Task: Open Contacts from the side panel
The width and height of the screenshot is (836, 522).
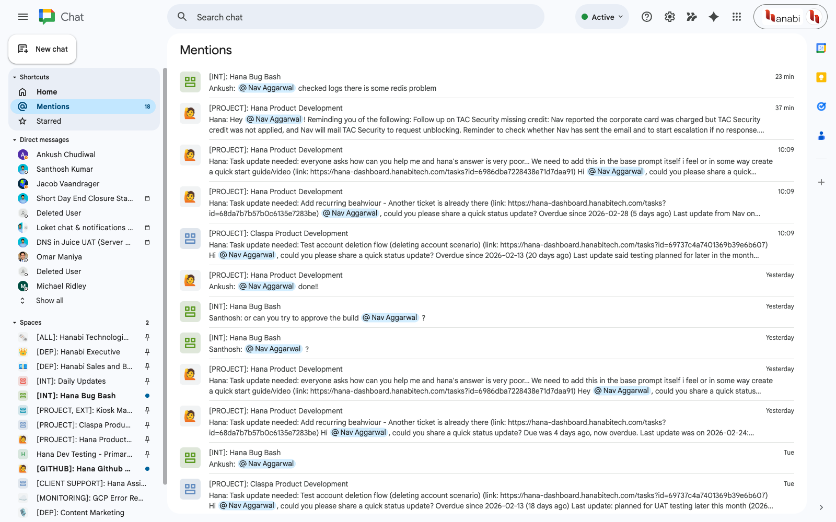Action: [x=821, y=135]
